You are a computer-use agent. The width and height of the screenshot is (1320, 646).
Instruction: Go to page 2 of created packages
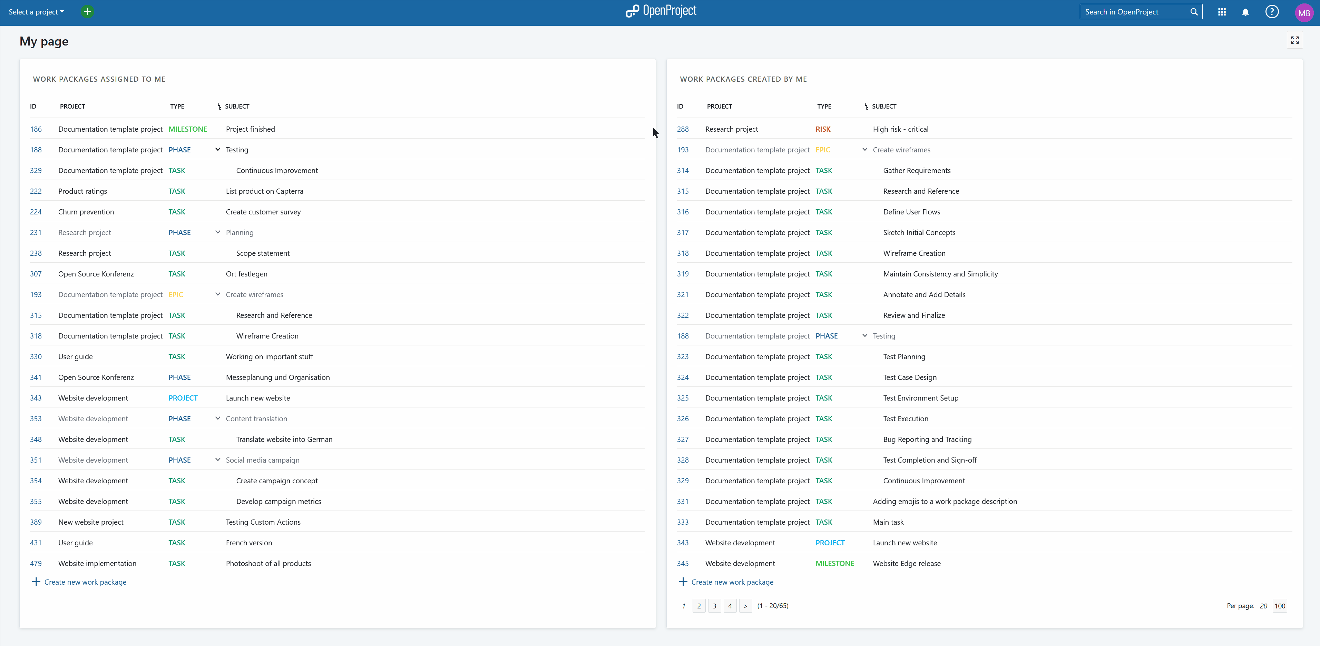click(x=698, y=606)
